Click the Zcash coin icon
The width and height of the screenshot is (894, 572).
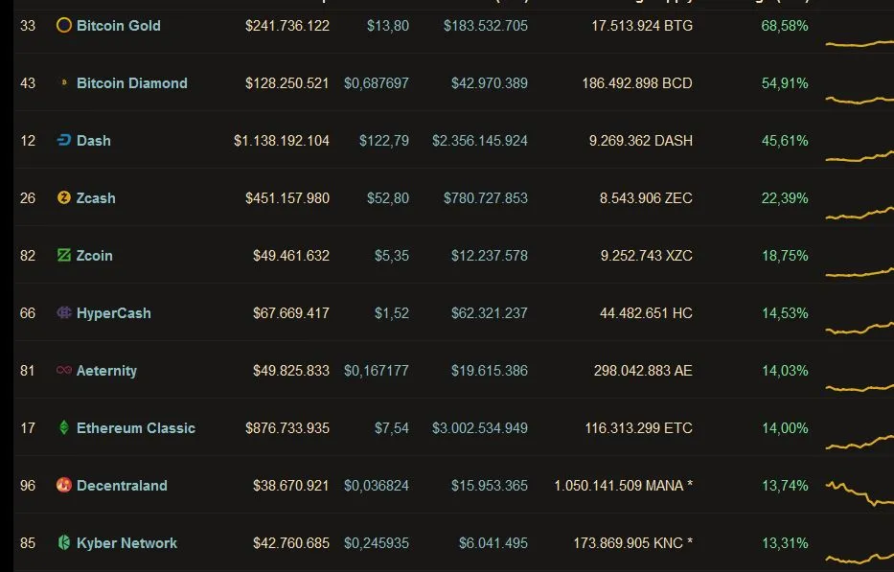[x=64, y=197]
